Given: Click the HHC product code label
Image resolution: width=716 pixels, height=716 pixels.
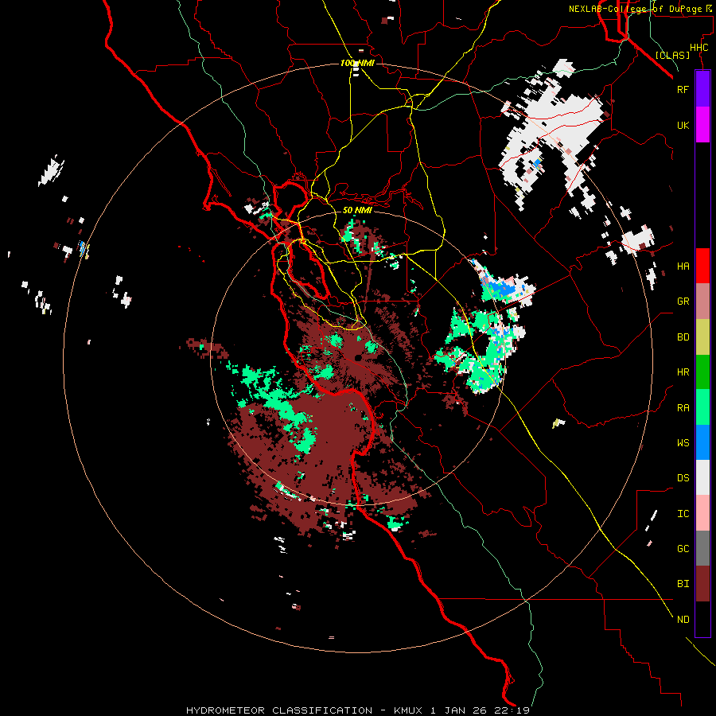Looking at the screenshot, I should point(698,48).
